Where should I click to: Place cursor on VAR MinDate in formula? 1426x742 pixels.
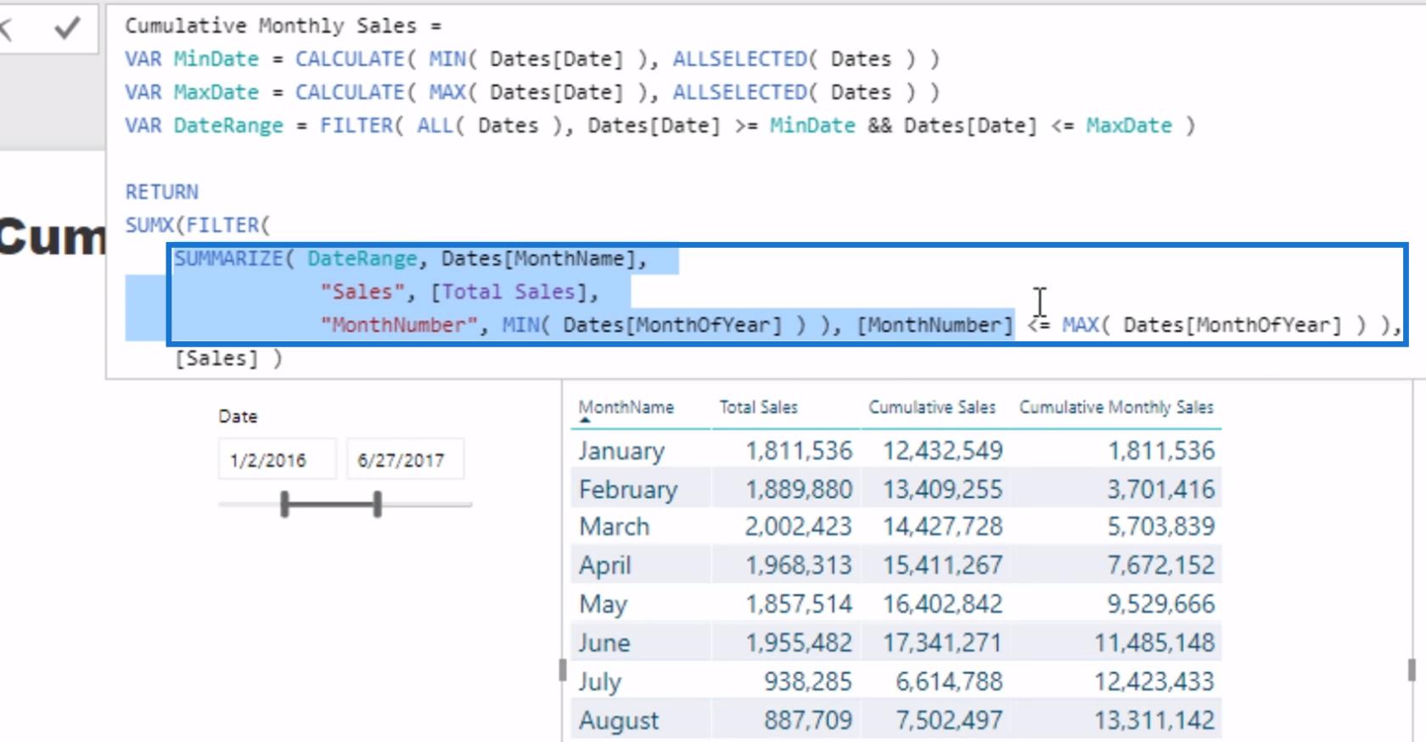point(192,59)
